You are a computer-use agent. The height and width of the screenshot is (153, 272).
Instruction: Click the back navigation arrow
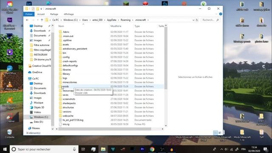click(27, 20)
